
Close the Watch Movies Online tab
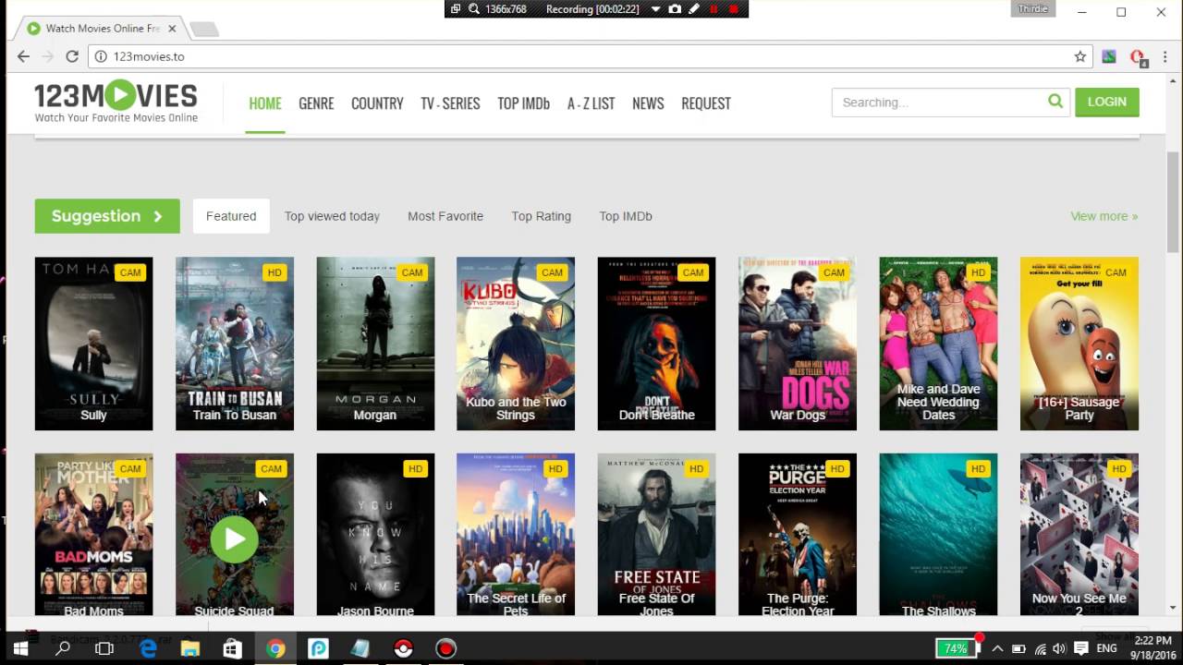point(172,29)
